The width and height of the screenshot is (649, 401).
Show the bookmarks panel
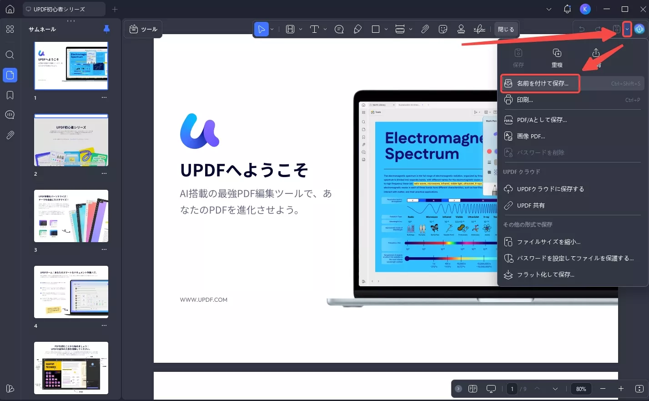click(x=10, y=95)
